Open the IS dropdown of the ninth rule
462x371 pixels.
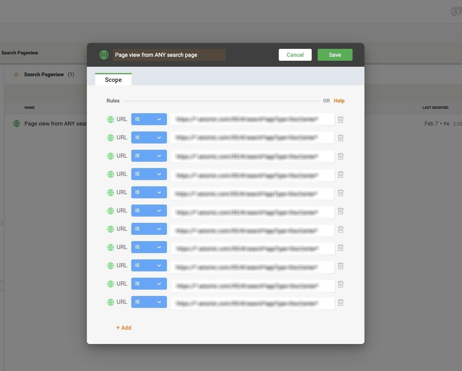[149, 266]
